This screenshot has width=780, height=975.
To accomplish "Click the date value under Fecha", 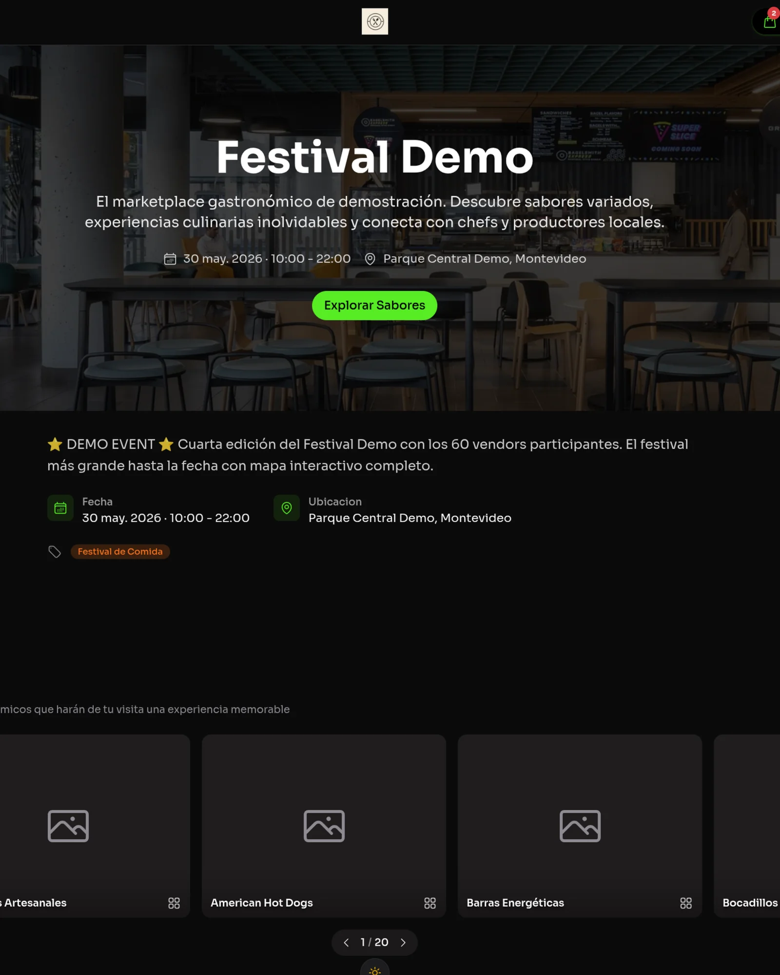I will click(166, 518).
